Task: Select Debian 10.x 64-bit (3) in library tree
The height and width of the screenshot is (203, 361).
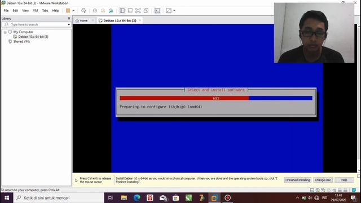Action: point(33,37)
